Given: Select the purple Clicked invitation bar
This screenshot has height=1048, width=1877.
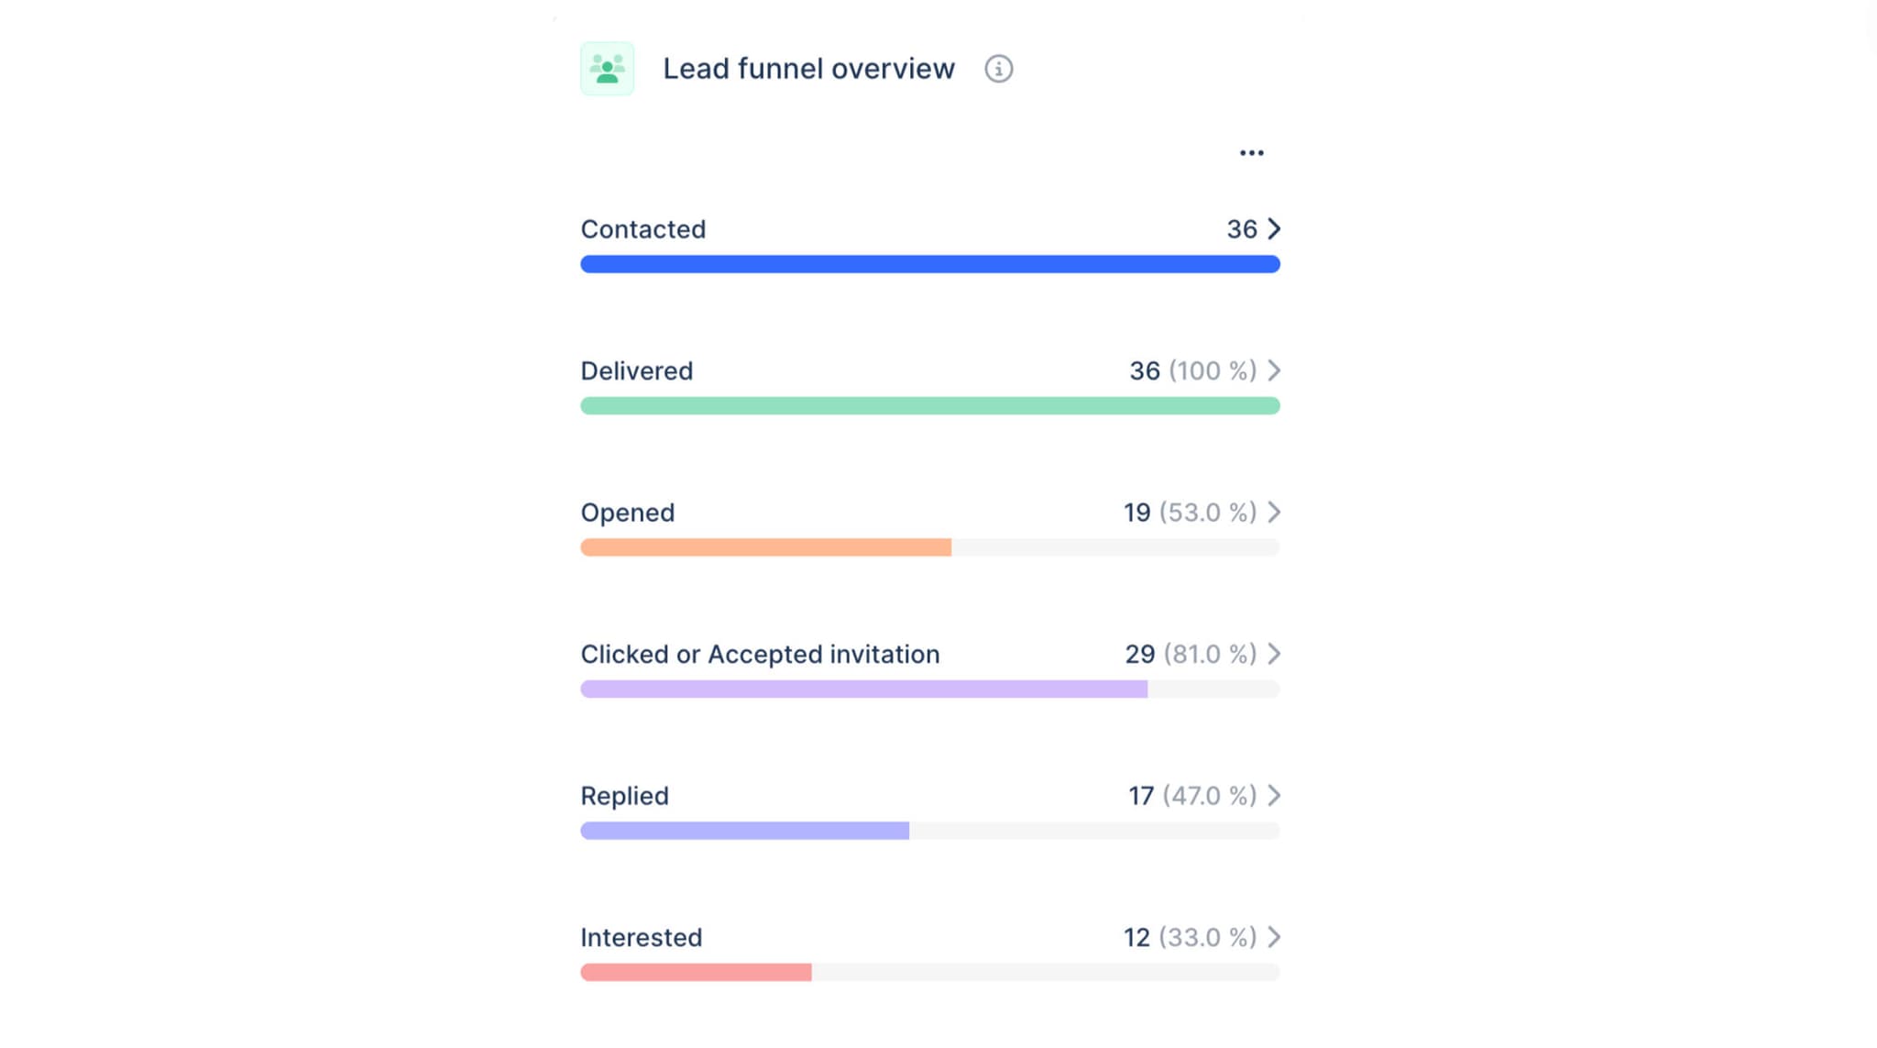Looking at the screenshot, I should point(862,689).
